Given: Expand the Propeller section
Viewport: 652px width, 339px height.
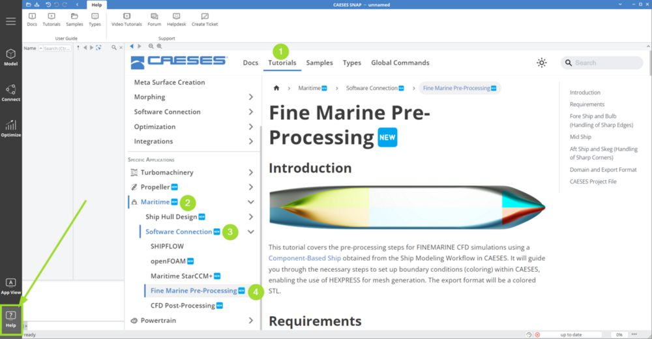Looking at the screenshot, I should coord(251,187).
